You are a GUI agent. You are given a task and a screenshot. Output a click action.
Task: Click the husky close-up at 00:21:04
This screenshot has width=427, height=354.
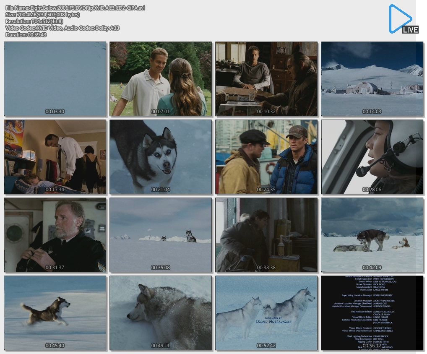pyautogui.click(x=161, y=157)
